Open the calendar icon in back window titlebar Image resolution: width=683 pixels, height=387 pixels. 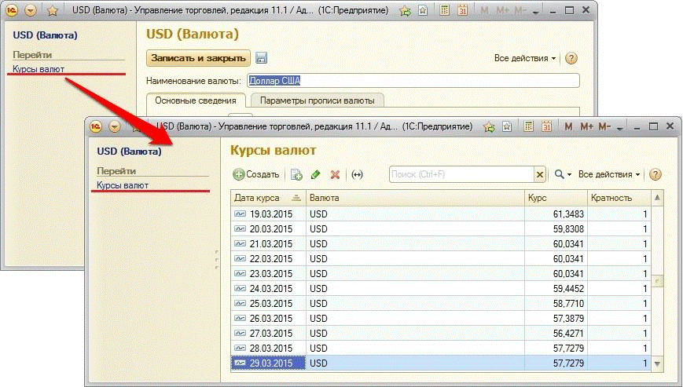(462, 10)
